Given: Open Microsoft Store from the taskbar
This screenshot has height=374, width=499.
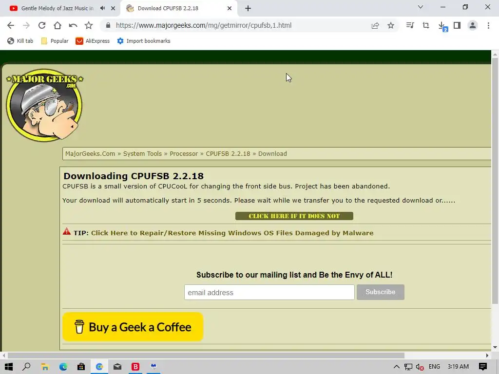Looking at the screenshot, I should click(81, 367).
